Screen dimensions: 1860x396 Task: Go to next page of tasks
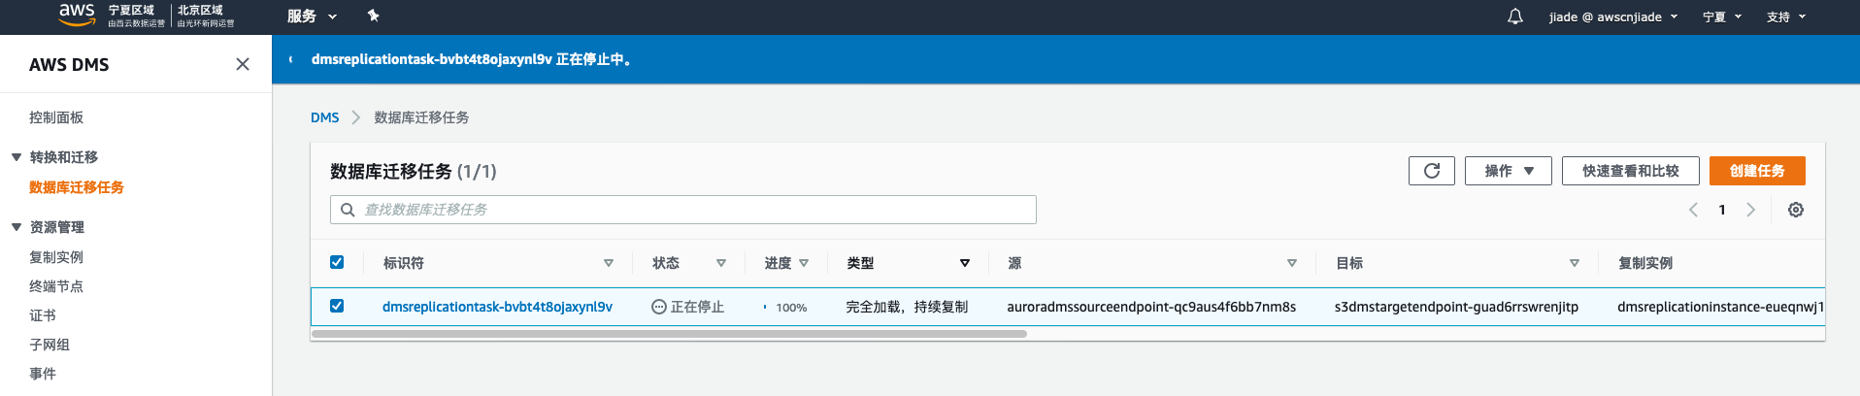click(1750, 210)
